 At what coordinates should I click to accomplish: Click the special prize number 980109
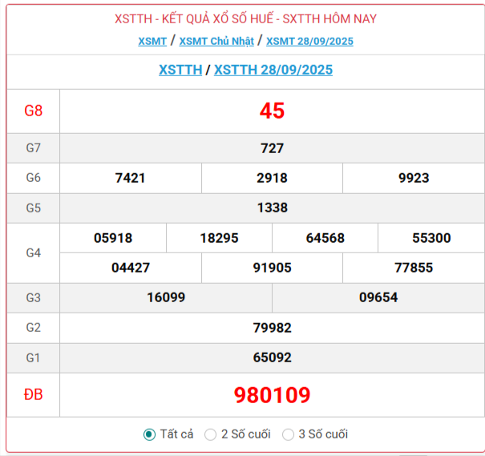(272, 395)
